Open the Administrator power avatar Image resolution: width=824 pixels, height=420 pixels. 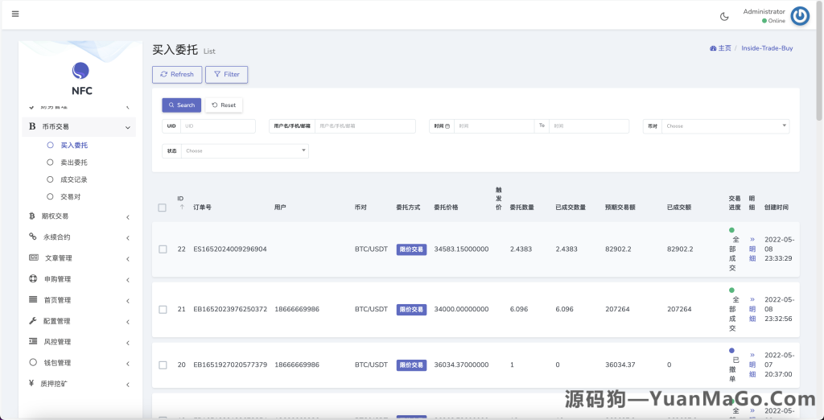tap(800, 16)
